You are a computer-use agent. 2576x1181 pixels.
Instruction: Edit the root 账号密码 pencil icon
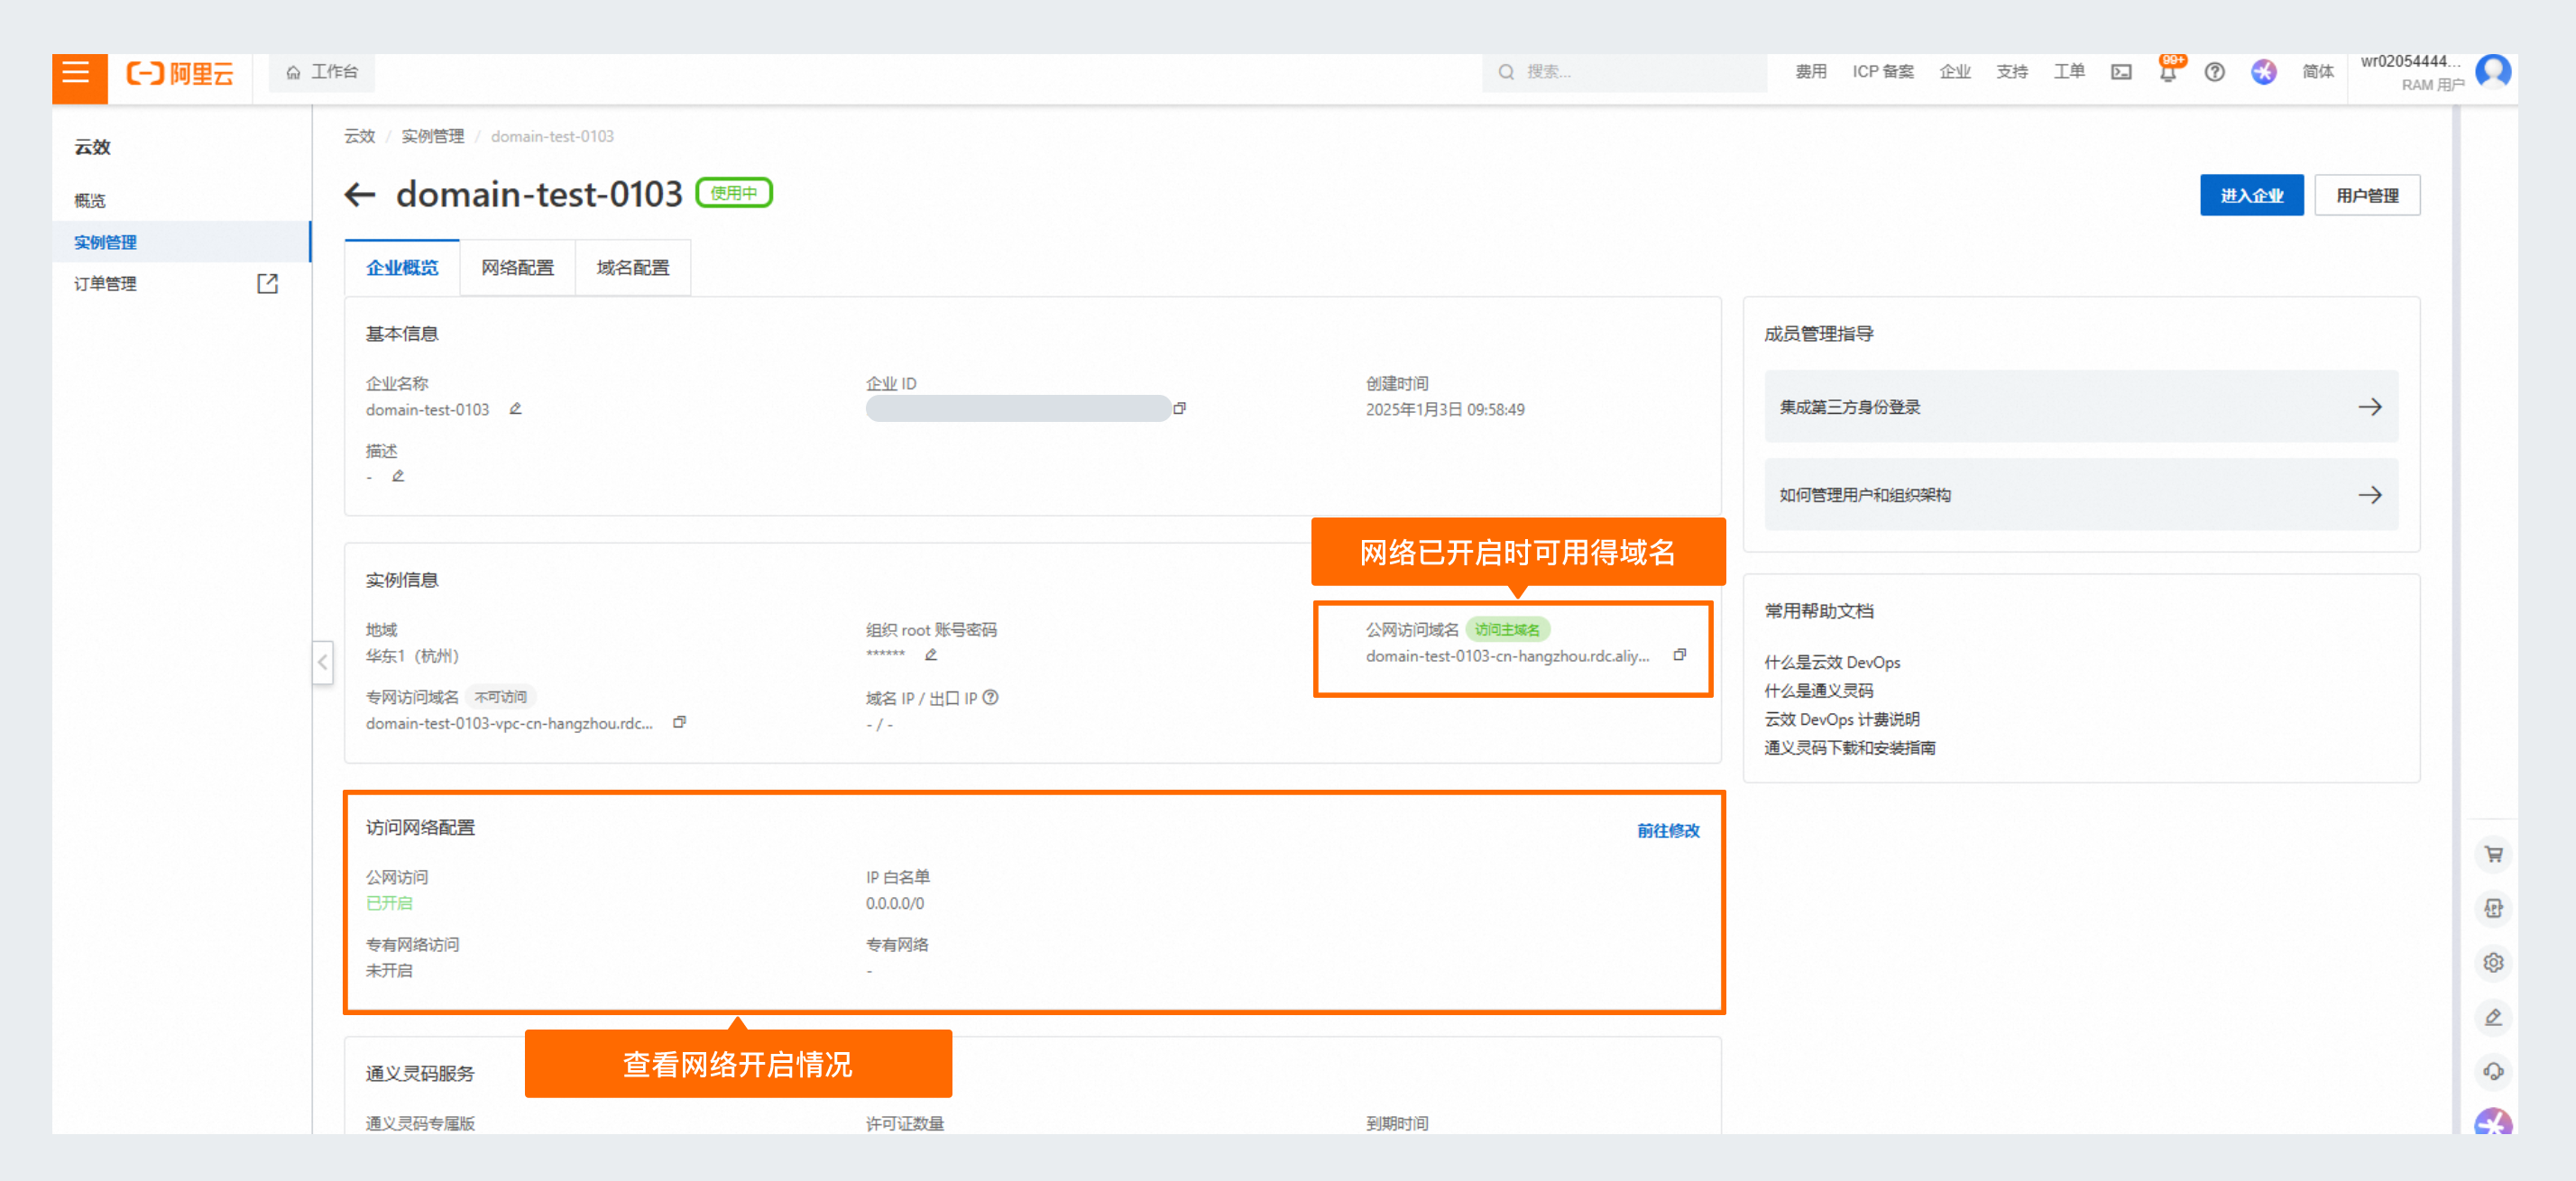[x=931, y=655]
